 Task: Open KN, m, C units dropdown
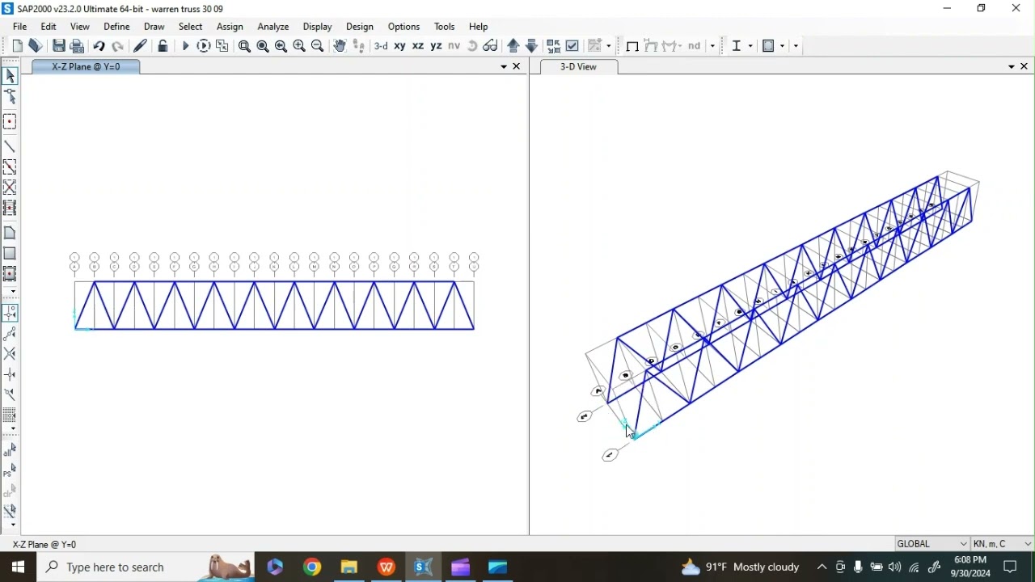coord(1003,544)
